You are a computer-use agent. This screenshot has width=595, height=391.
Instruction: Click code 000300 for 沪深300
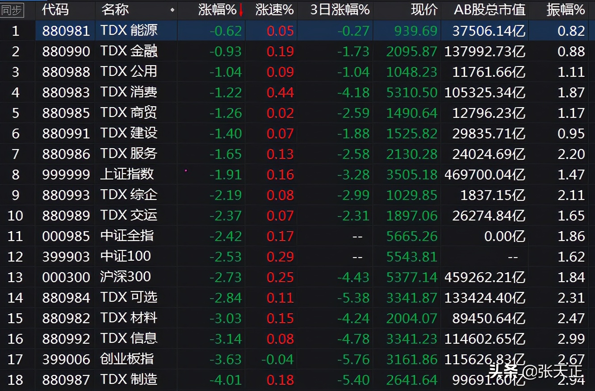66,277
